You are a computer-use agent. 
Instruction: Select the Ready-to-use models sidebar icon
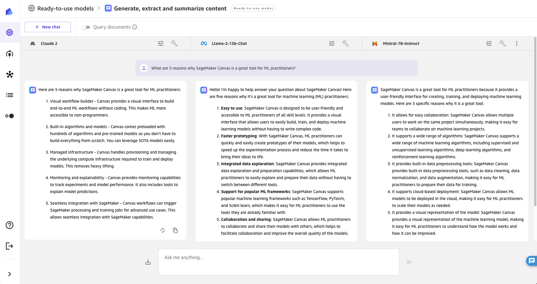point(10,32)
